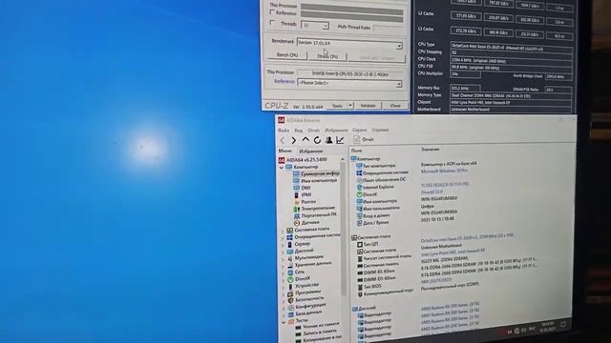Toggle the Reference checkbox in CPU-Z

pyautogui.click(x=272, y=12)
